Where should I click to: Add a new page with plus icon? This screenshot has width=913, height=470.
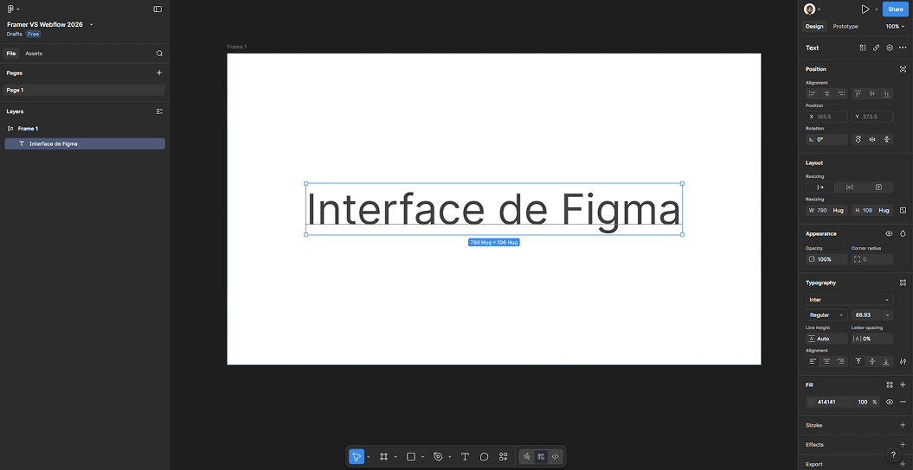click(x=159, y=73)
